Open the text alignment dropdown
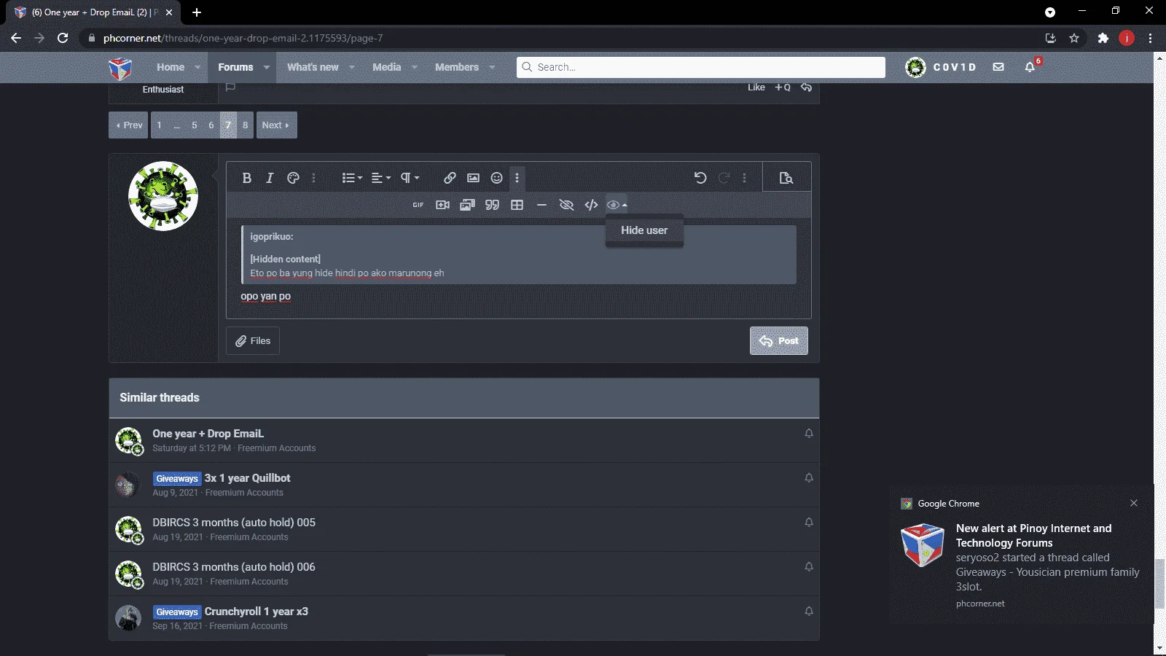 (380, 178)
